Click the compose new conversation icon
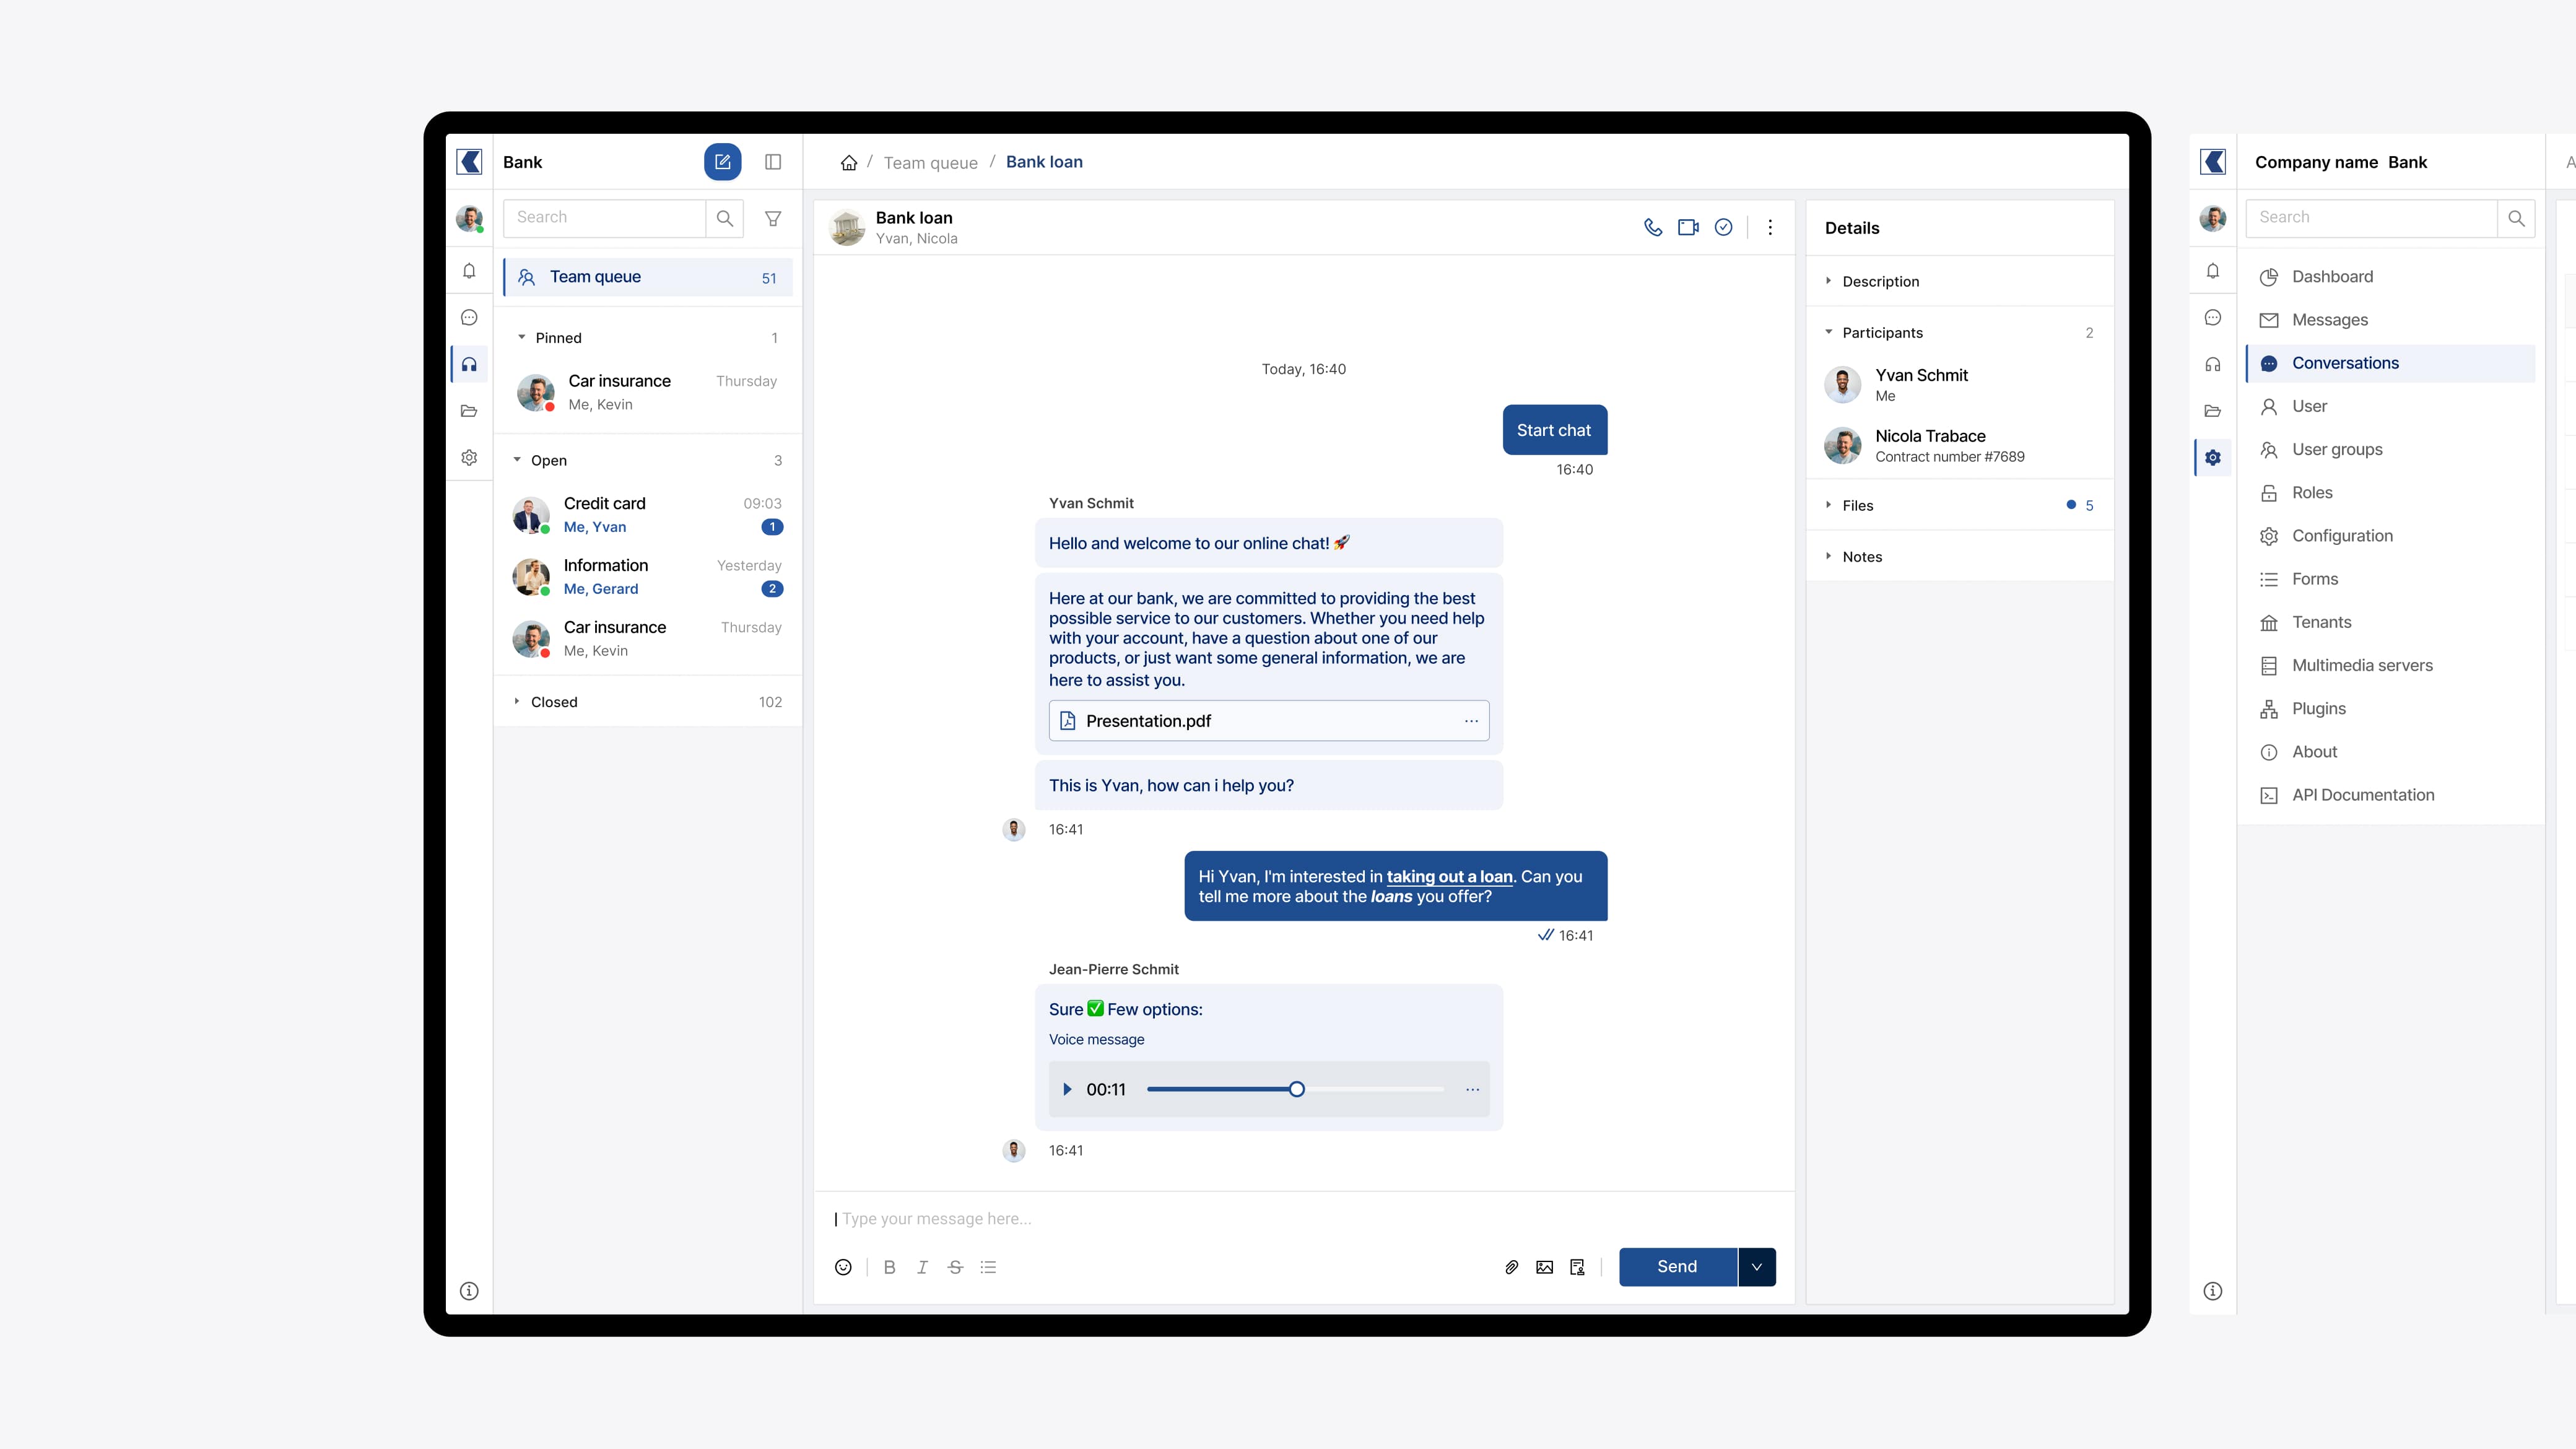This screenshot has width=2576, height=1449. (722, 162)
